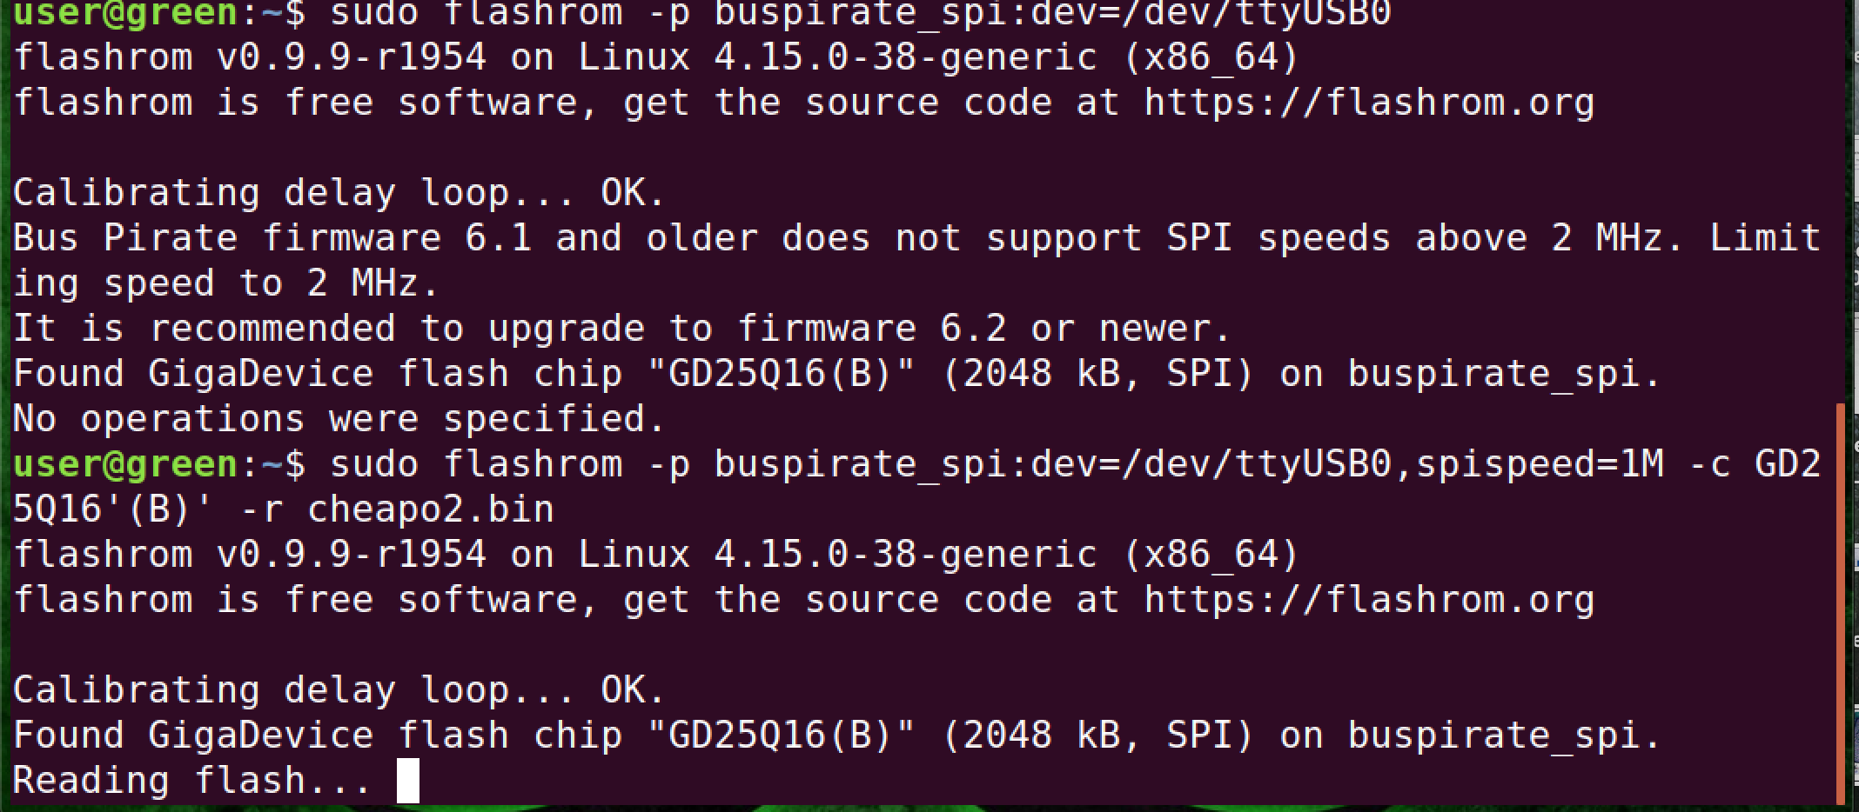Screen dimensions: 1859x812
Task: Click "Calibrating delay loop... OK." above the Bus Pirate warning
Action: pyautogui.click(x=339, y=193)
